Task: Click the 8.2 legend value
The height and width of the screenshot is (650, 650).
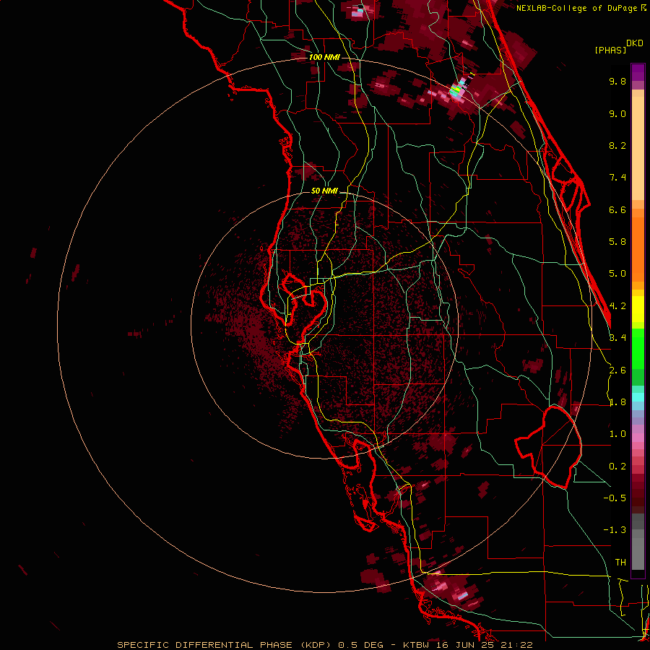Action: (617, 145)
